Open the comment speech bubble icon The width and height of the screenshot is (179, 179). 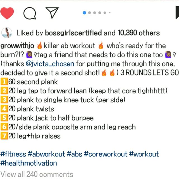point(30,13)
